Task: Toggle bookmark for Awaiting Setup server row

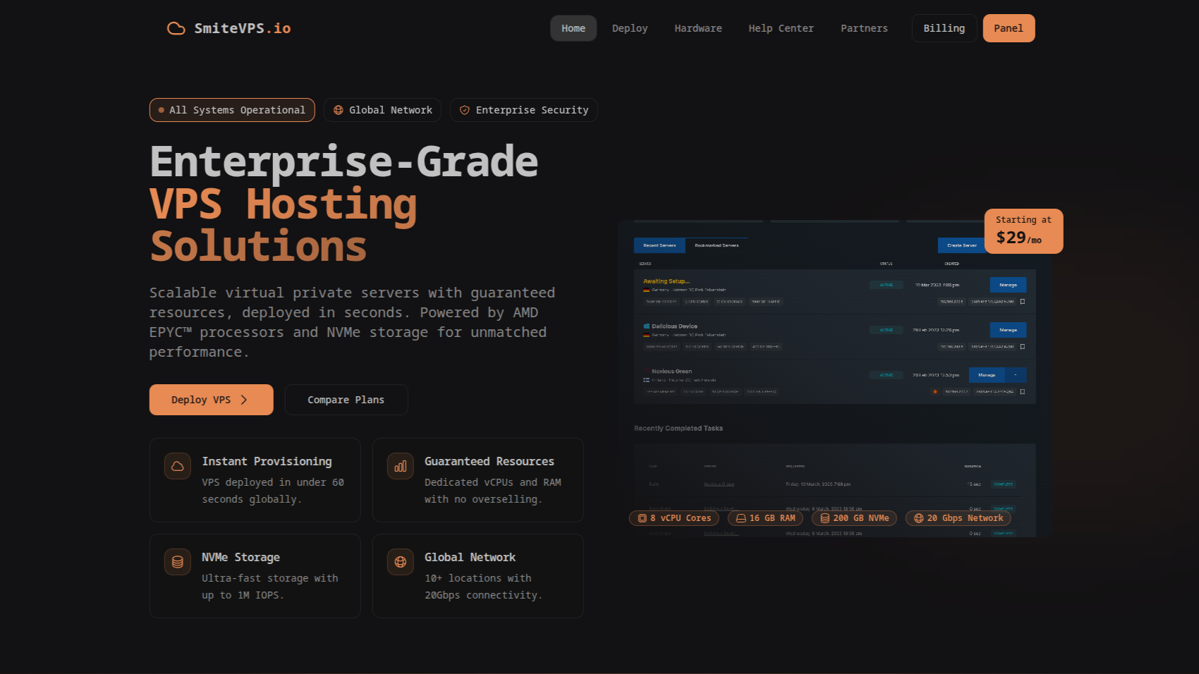Action: pos(1023,302)
